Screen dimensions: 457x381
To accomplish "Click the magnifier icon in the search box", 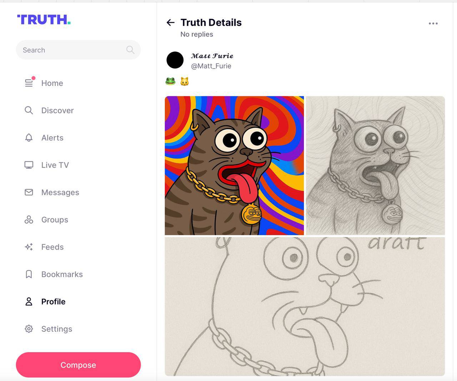I will (x=130, y=50).
